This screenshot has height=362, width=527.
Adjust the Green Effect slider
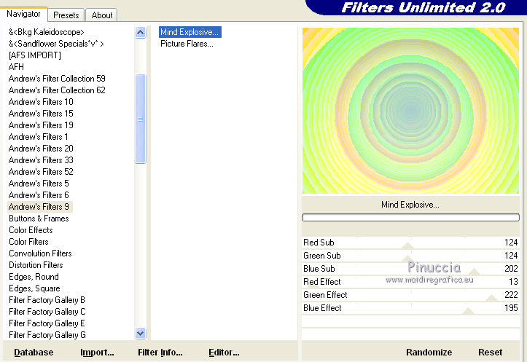pos(410,295)
